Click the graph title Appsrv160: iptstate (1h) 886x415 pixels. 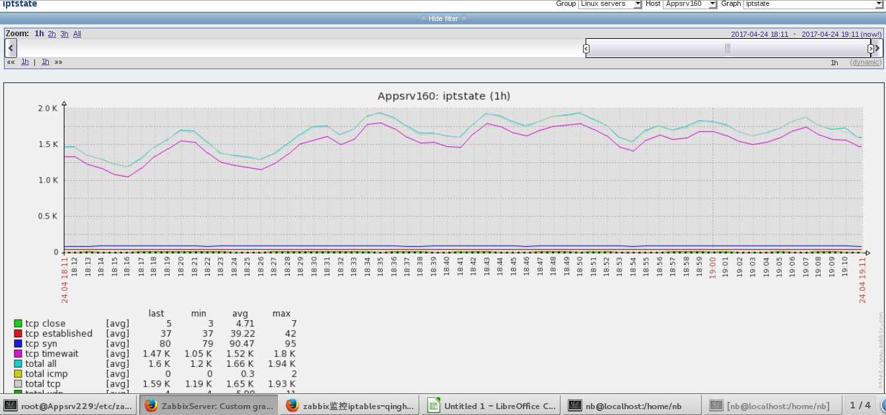point(444,96)
